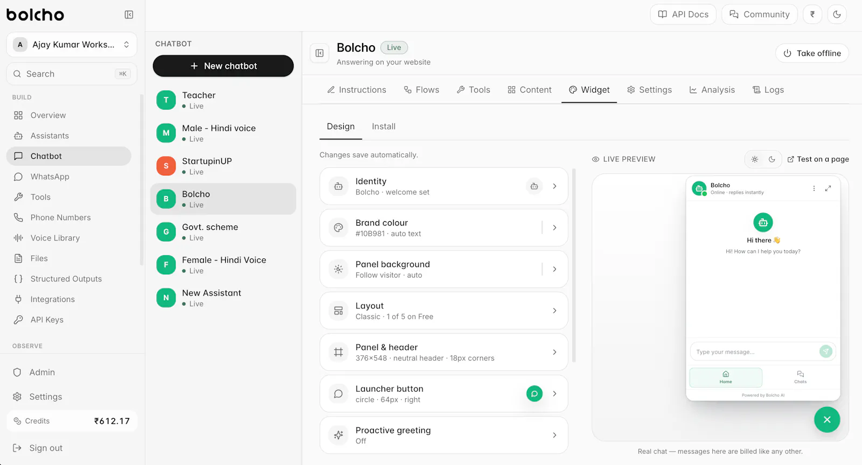View Credits balance ₹612.17
Viewport: 862px width, 465px height.
72,421
